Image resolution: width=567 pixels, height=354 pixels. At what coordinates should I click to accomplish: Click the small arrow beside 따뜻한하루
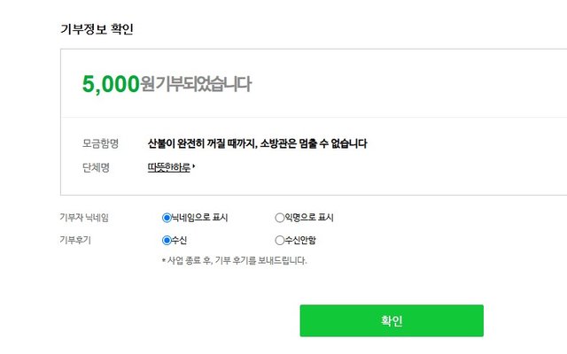(194, 166)
